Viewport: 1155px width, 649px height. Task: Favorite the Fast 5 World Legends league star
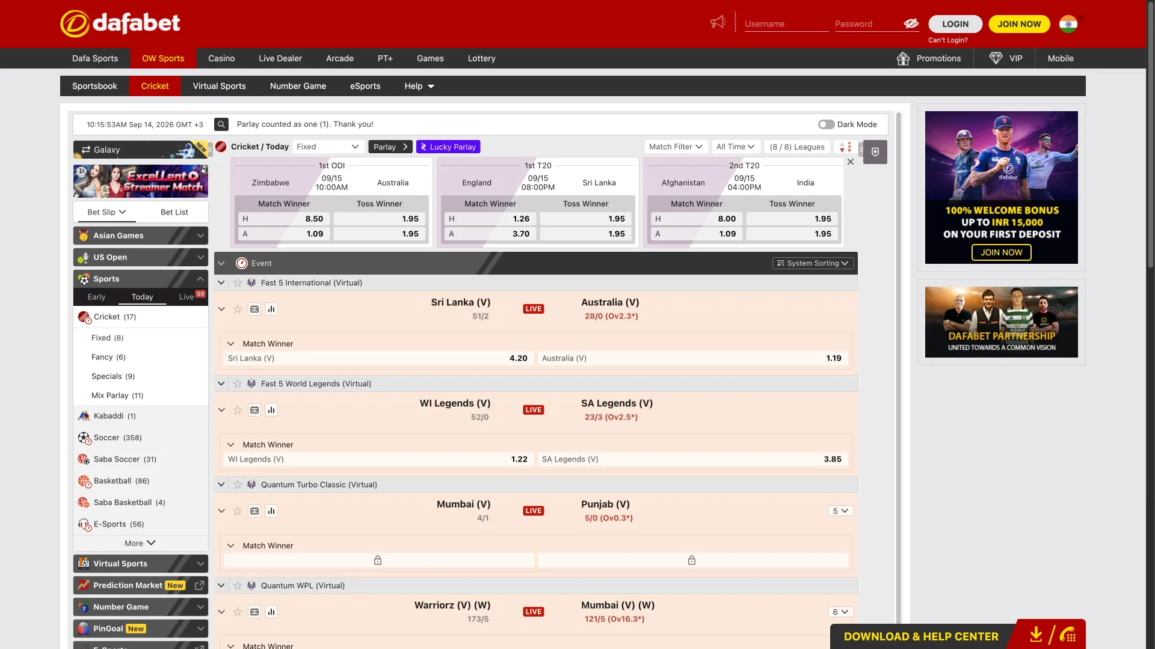click(x=238, y=384)
